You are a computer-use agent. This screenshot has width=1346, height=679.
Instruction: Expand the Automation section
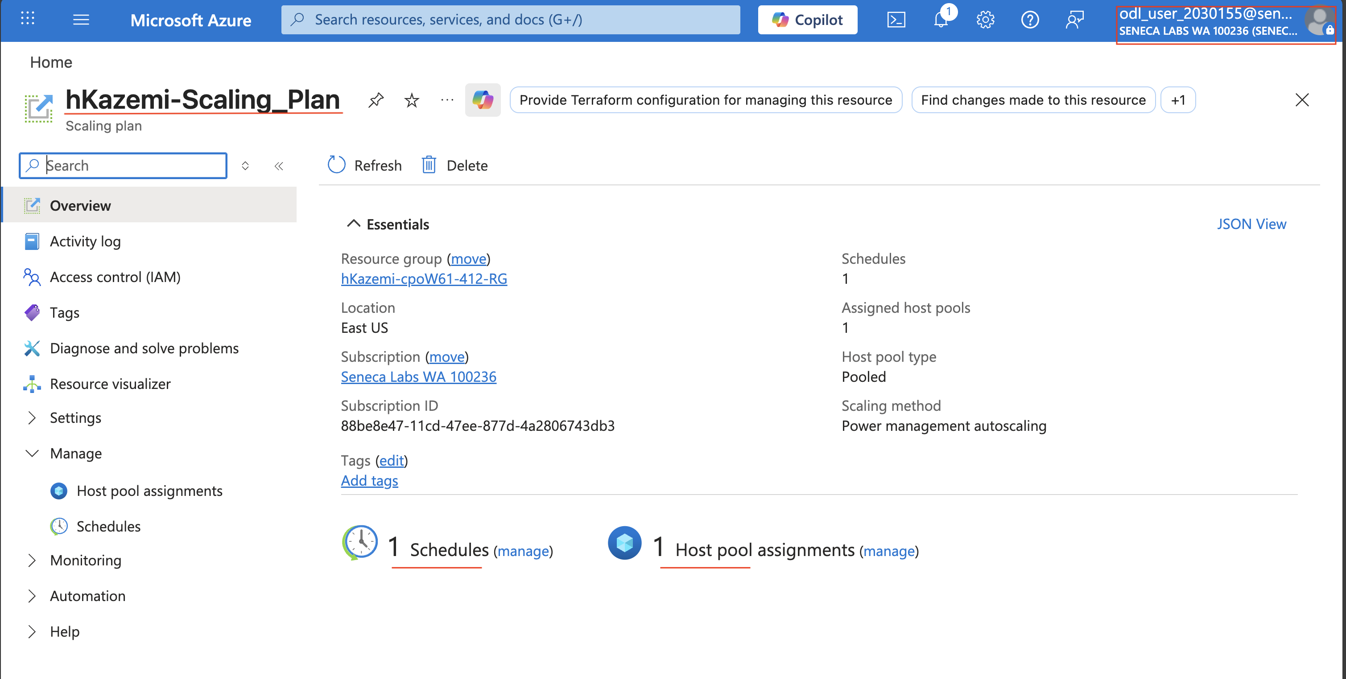(32, 596)
